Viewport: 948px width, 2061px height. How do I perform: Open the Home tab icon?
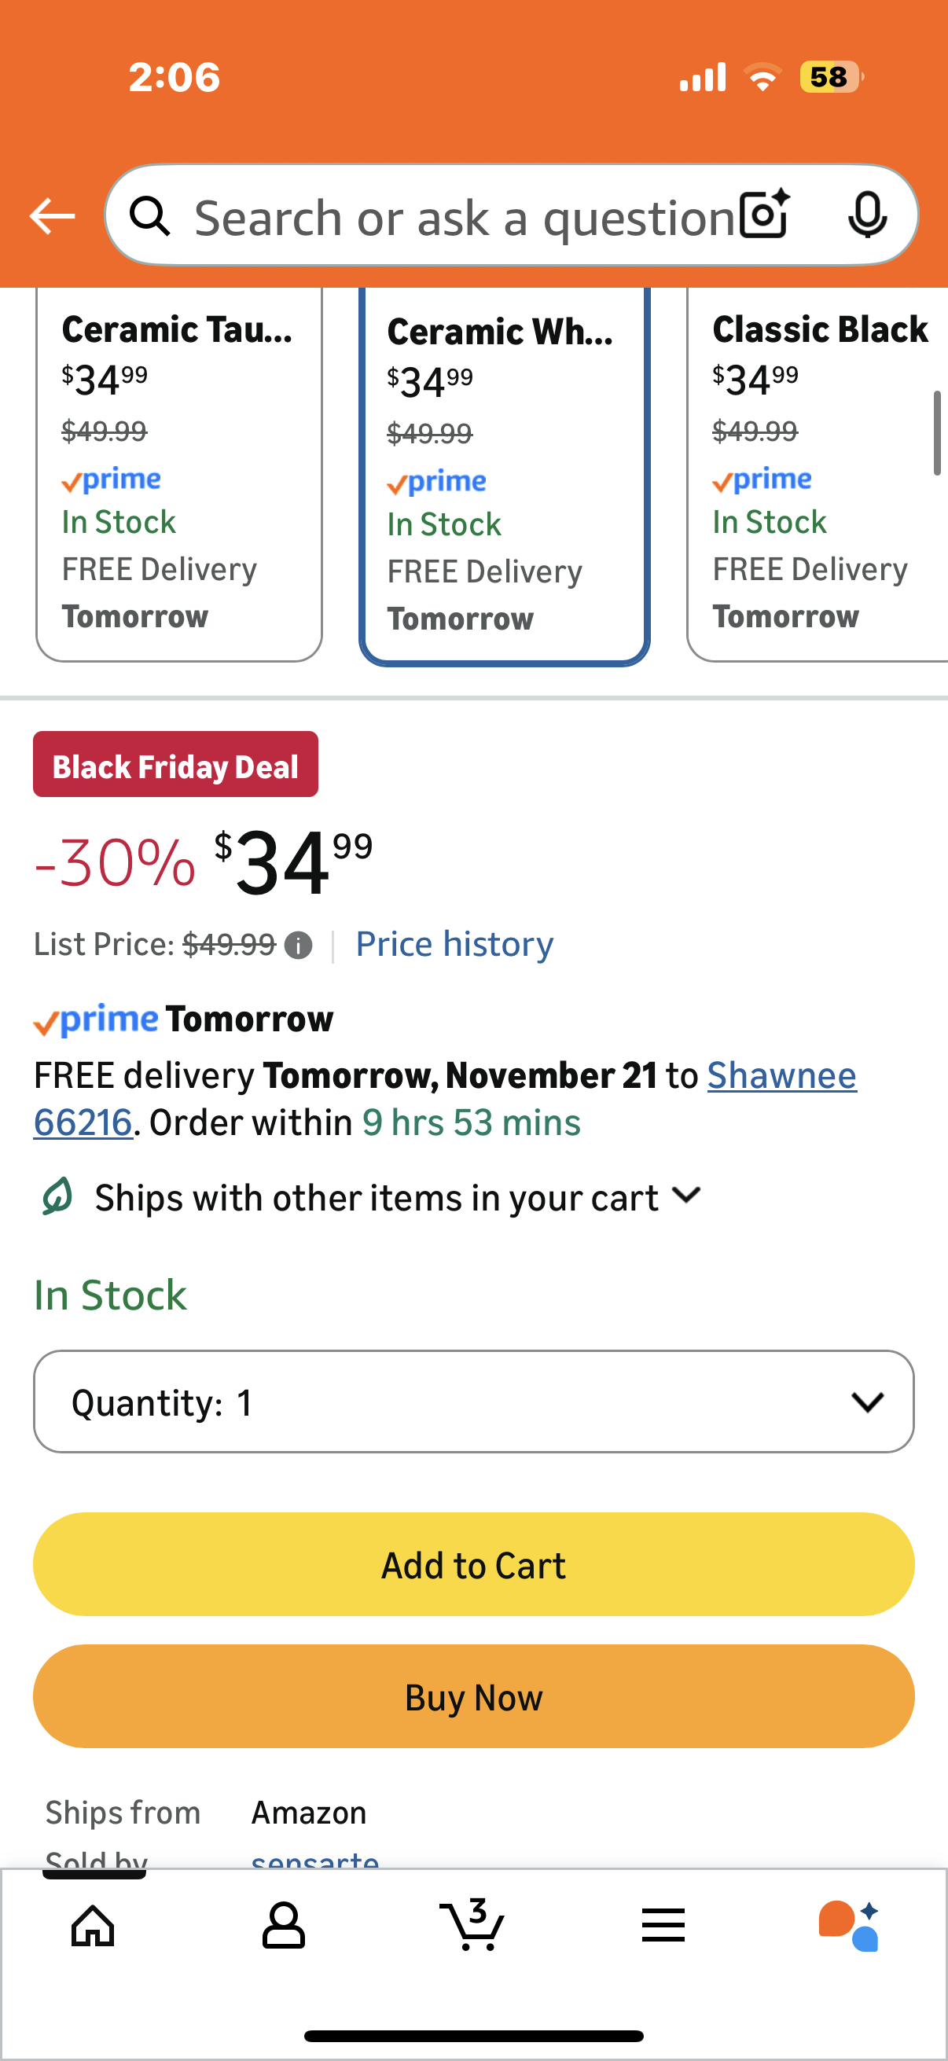click(x=93, y=1925)
